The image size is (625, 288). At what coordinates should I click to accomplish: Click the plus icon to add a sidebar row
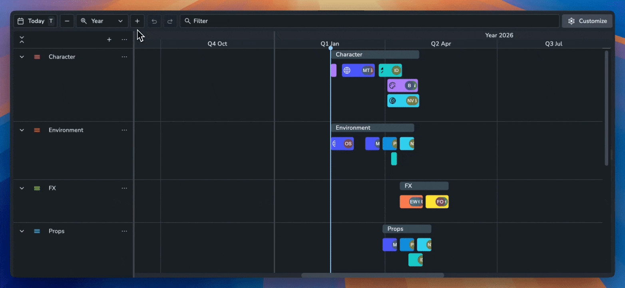point(109,40)
